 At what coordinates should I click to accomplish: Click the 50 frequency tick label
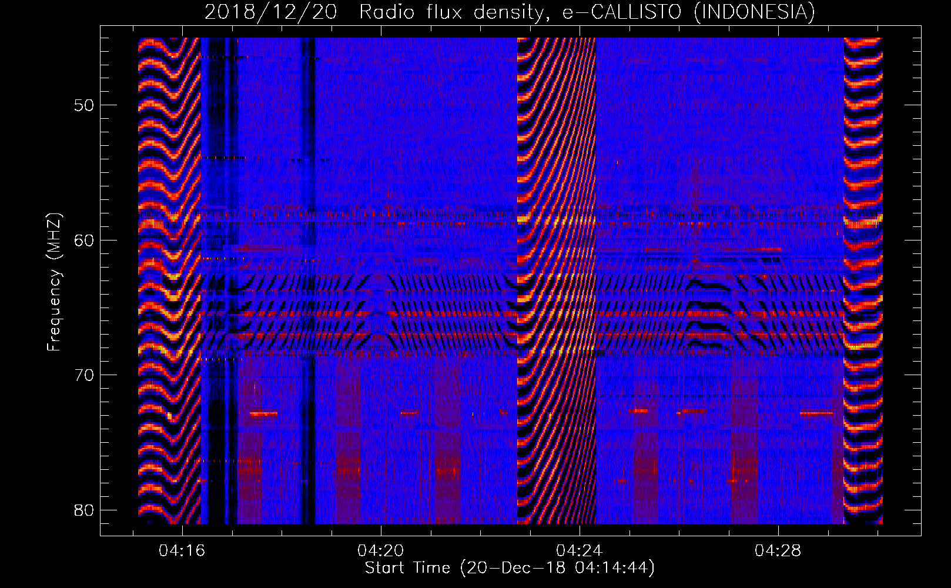(84, 105)
